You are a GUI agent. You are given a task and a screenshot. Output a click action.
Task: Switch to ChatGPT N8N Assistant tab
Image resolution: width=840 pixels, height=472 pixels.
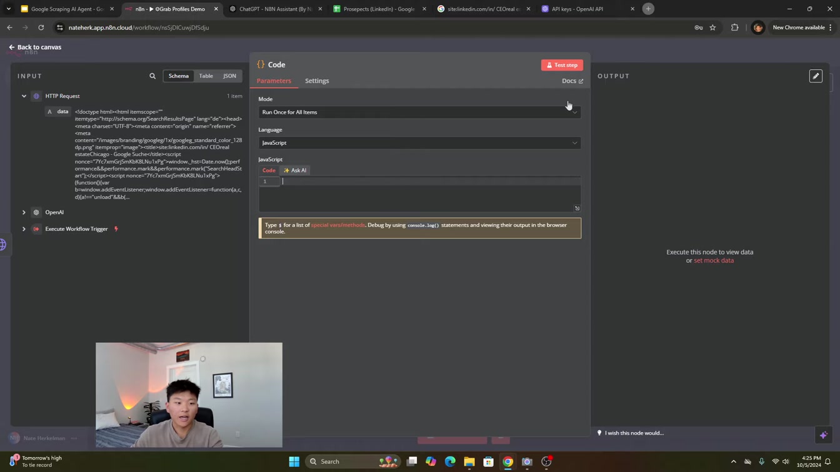276,9
